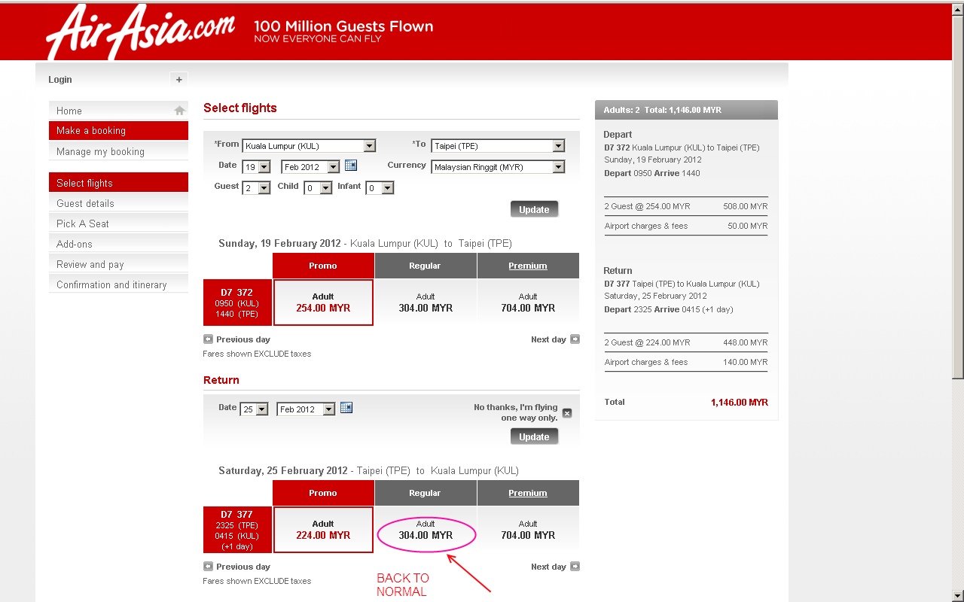Image resolution: width=964 pixels, height=602 pixels.
Task: Open the From airport dropdown
Action: click(309, 146)
